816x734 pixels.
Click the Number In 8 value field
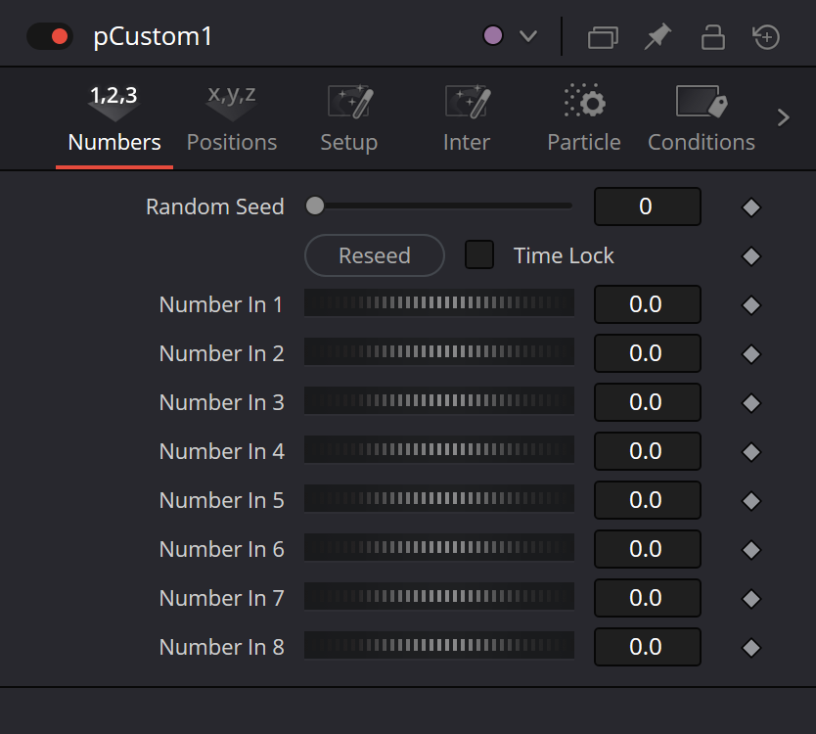648,647
